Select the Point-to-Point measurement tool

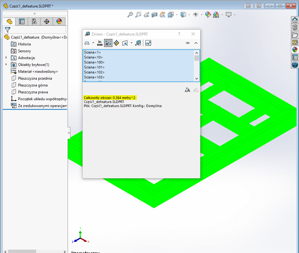point(116,43)
